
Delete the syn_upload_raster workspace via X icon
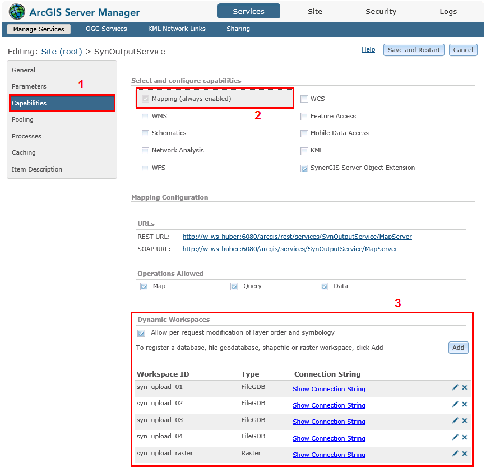pyautogui.click(x=465, y=454)
